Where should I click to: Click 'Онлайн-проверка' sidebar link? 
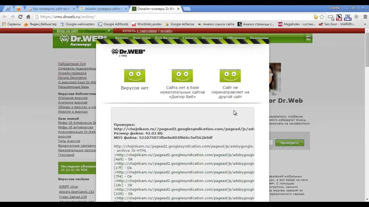coord(72,73)
